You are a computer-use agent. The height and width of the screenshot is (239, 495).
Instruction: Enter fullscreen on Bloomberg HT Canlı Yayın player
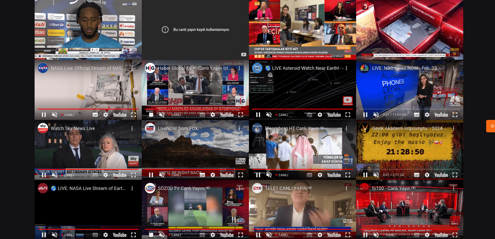click(348, 175)
